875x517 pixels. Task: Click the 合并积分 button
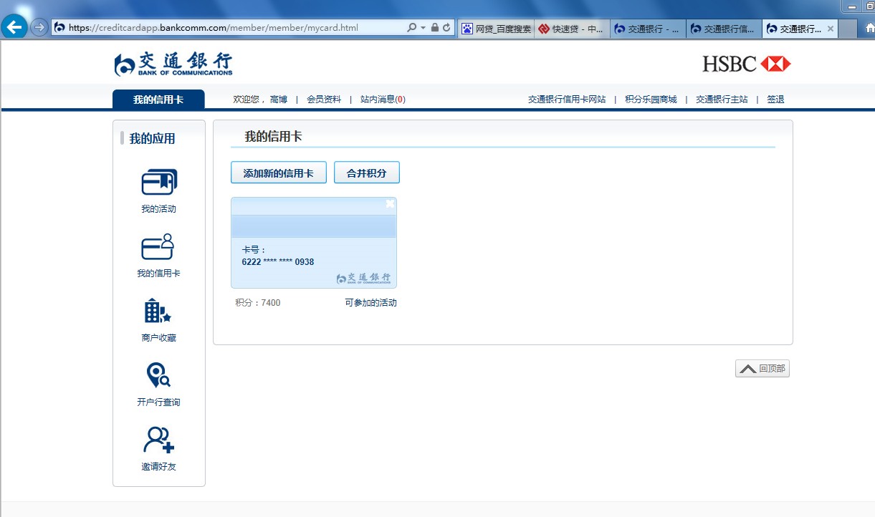click(366, 173)
